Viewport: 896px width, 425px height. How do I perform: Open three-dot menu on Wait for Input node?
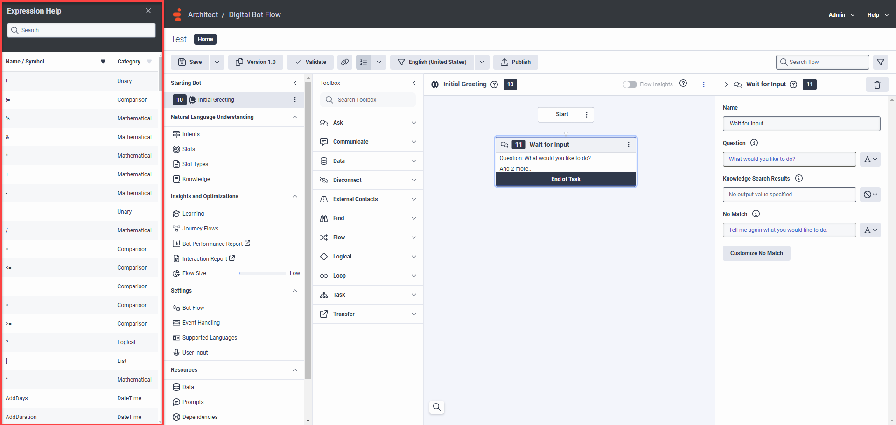tap(629, 145)
